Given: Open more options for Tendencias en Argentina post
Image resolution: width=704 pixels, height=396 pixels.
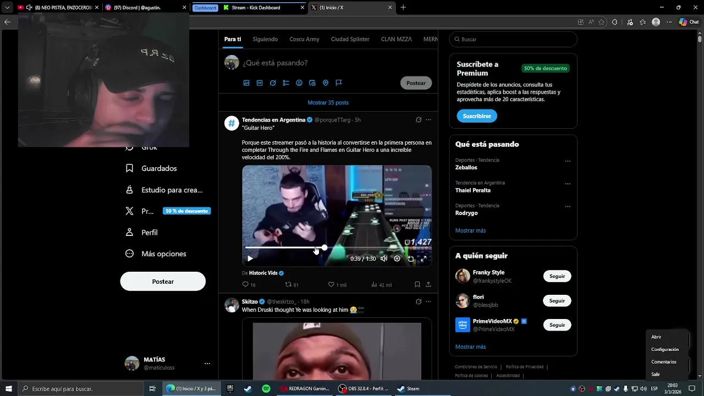Looking at the screenshot, I should point(428,120).
